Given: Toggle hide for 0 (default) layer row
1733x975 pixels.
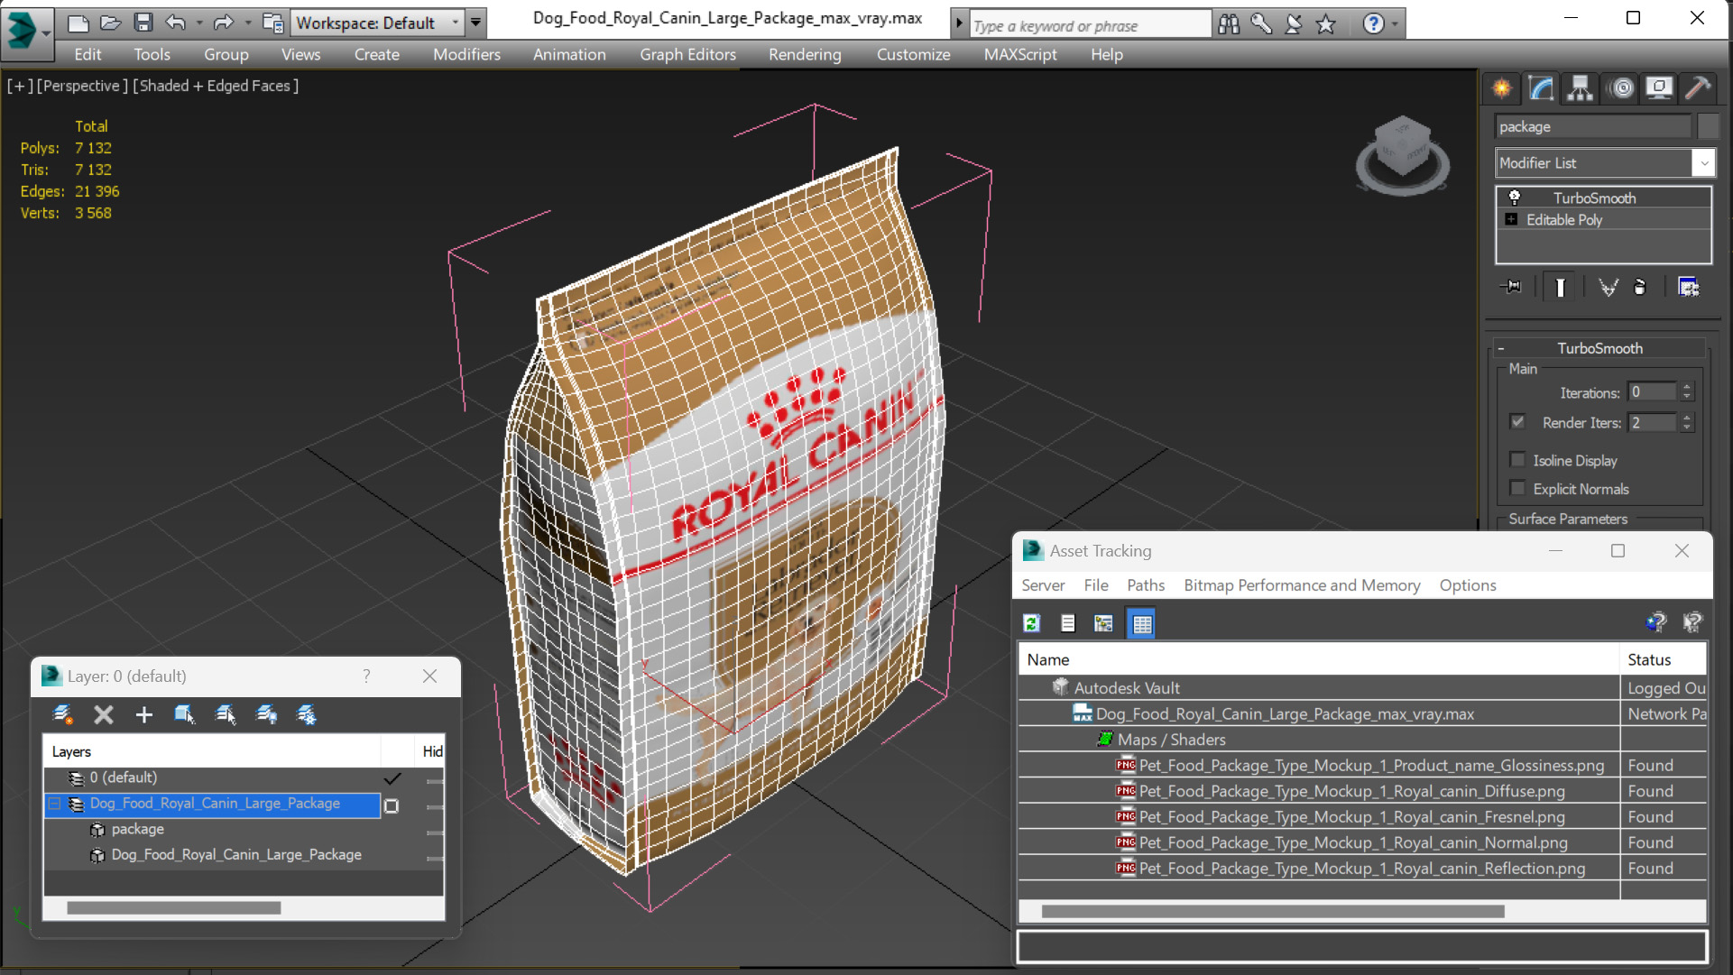Looking at the screenshot, I should [x=434, y=780].
